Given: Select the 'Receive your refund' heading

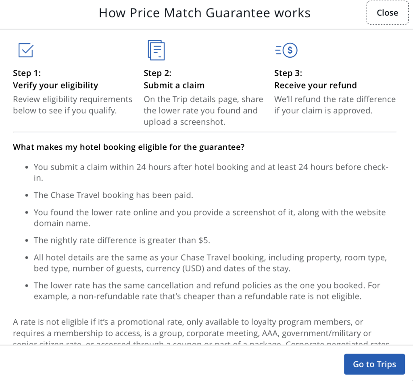Looking at the screenshot, I should pos(315,85).
